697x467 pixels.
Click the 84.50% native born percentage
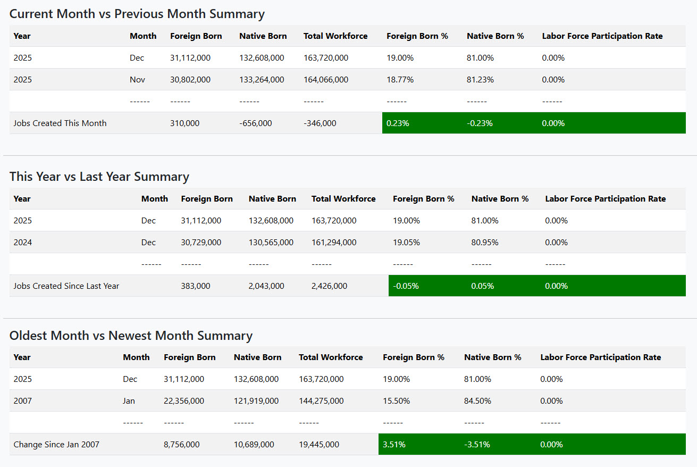pos(477,401)
